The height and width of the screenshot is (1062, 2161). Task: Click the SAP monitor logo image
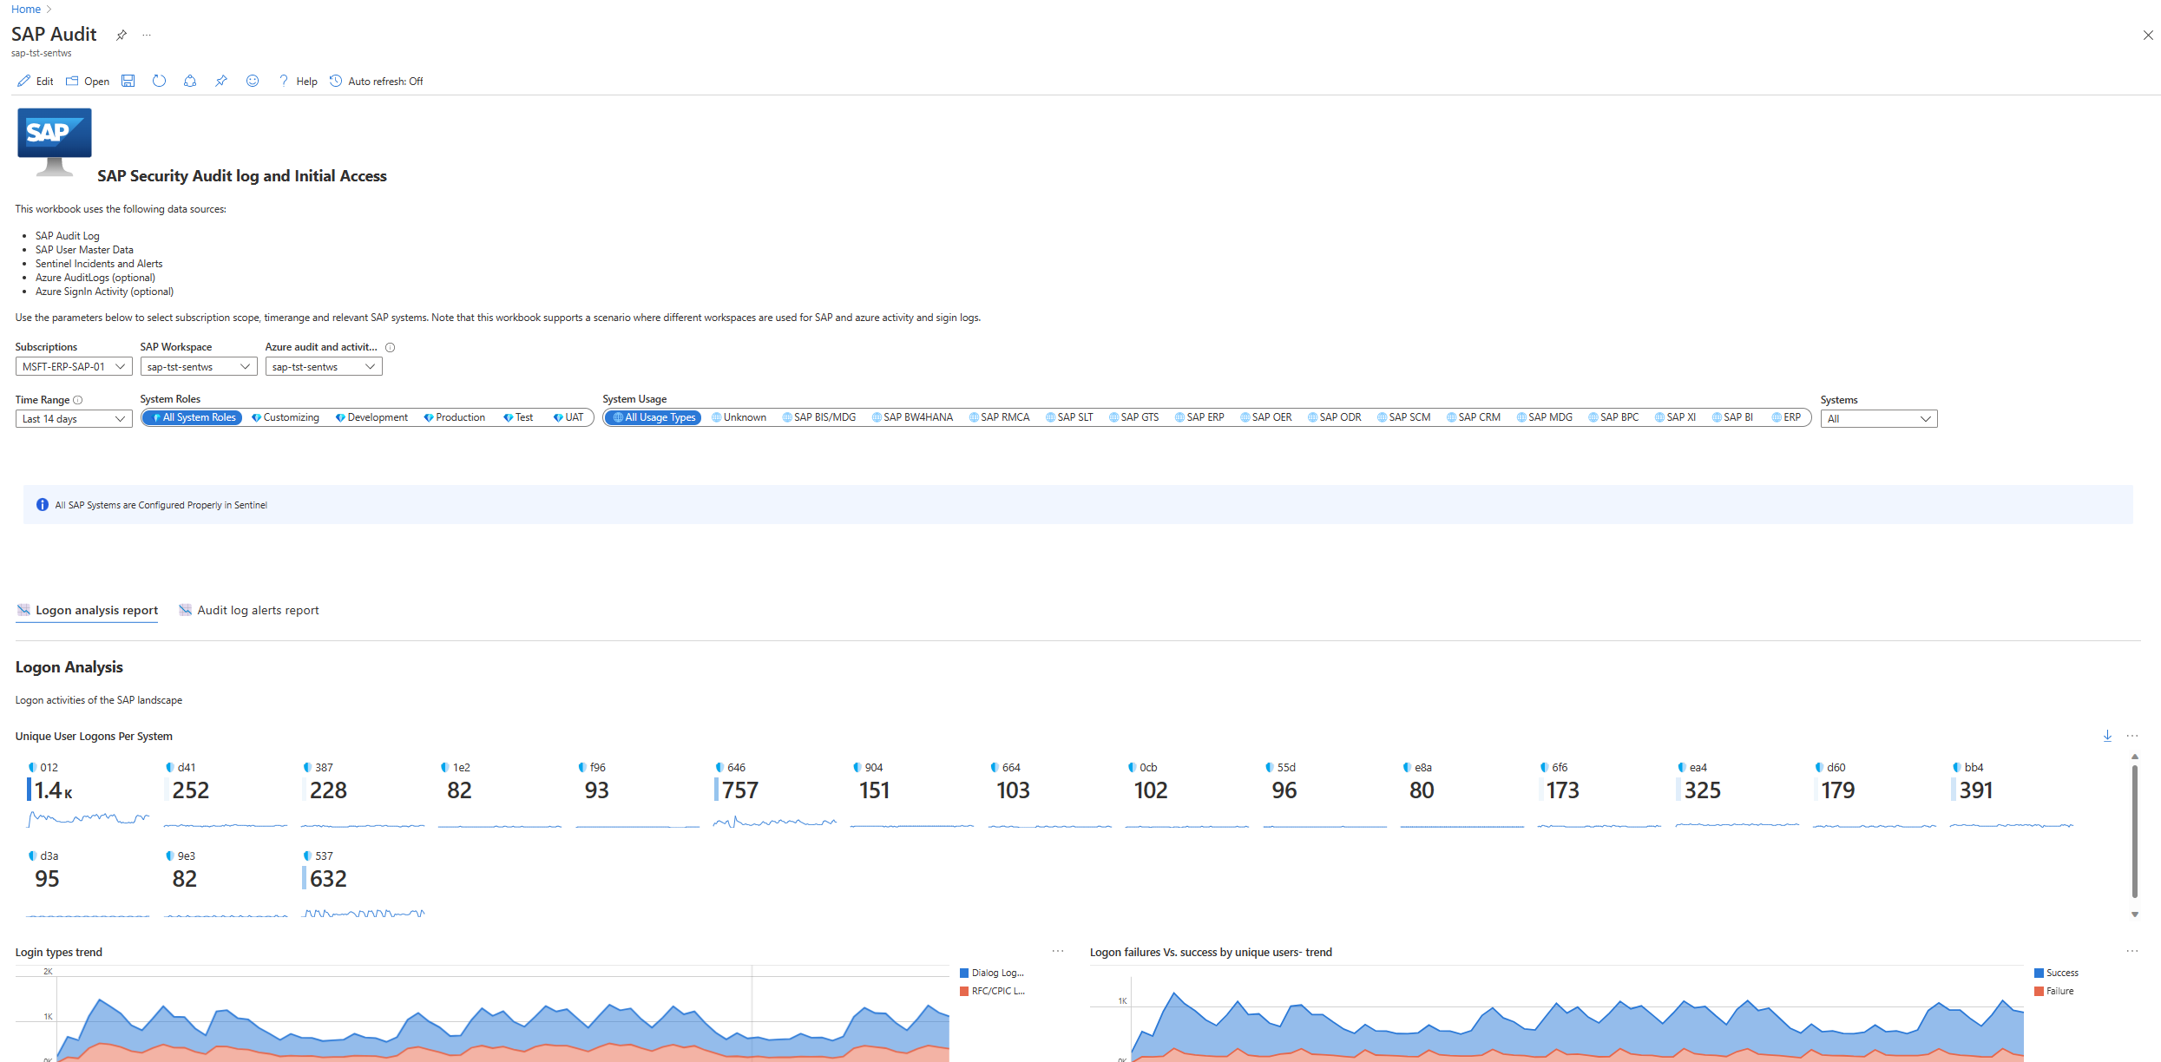point(55,141)
